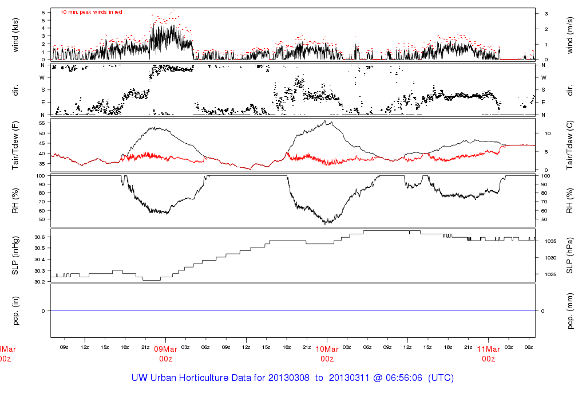The image size is (586, 401).
Task: Click the "30.5" tick on the SLP axis
Action: [39, 249]
